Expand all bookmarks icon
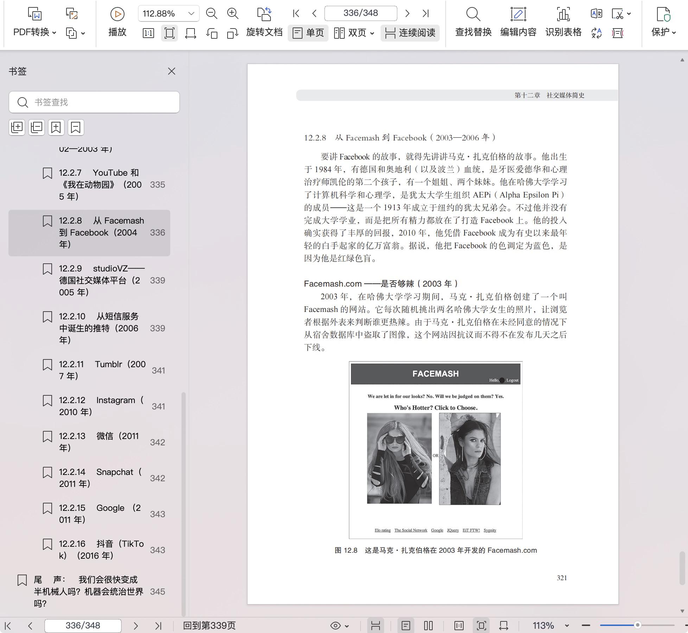 pos(17,127)
